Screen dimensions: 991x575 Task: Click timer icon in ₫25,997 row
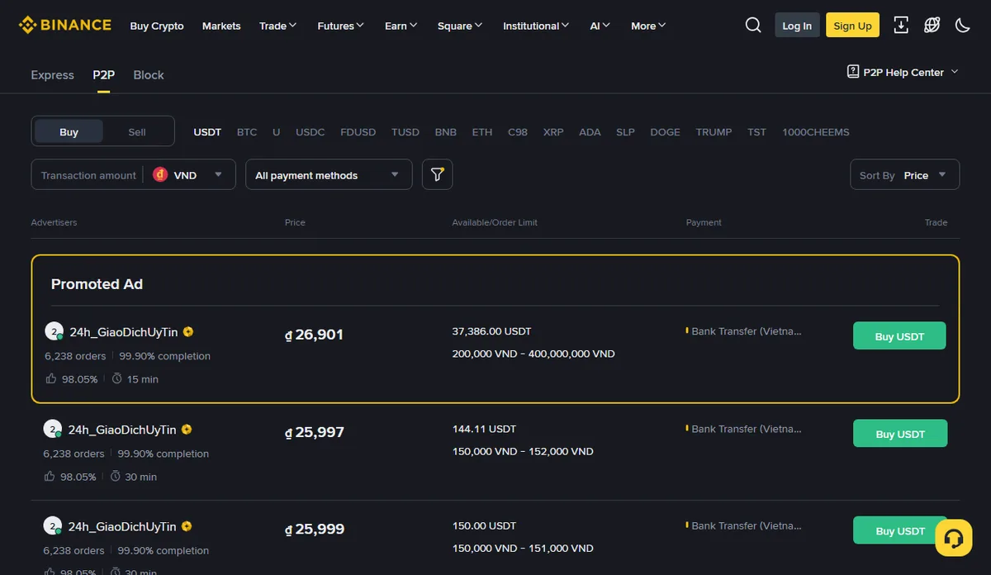(115, 476)
